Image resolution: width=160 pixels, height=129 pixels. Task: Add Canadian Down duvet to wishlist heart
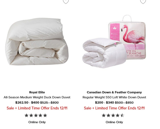(143, 2)
